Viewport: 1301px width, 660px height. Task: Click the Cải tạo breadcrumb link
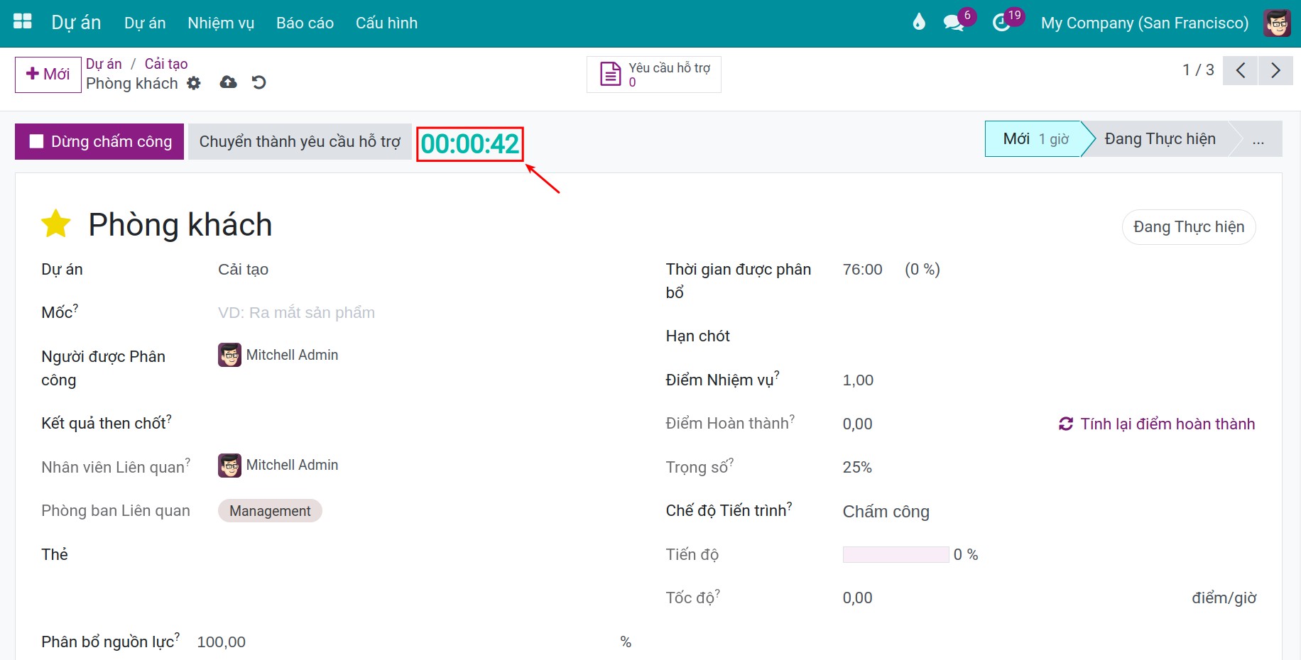click(166, 64)
